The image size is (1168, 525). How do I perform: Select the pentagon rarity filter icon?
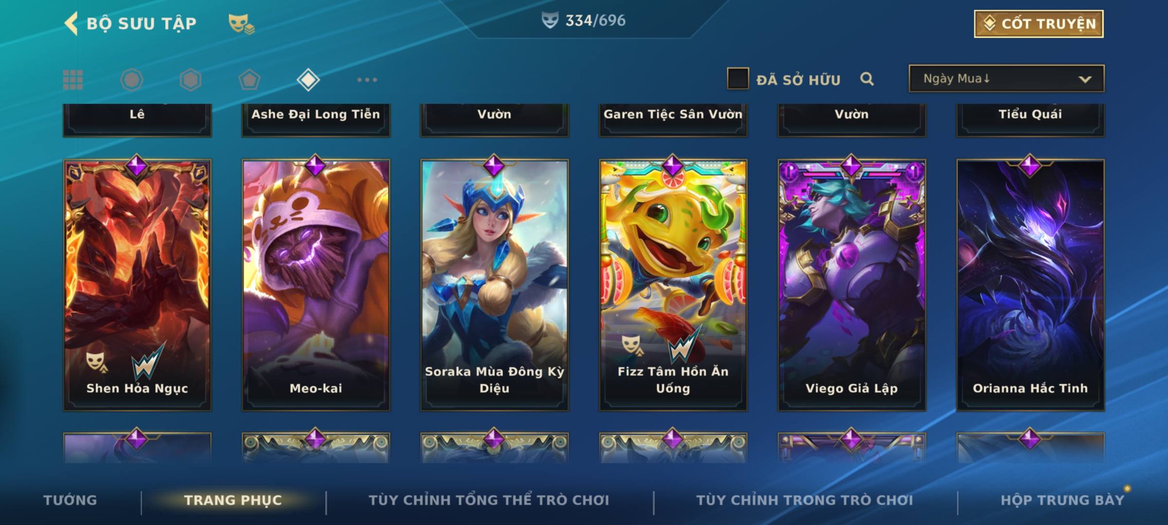(249, 80)
